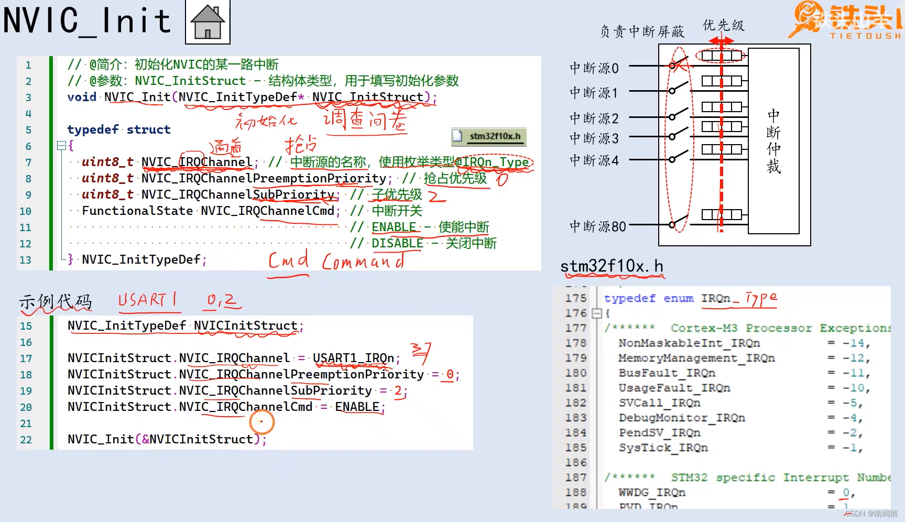The height and width of the screenshot is (522, 905).
Task: Click line number 13 in struct listing
Action: 25,260
